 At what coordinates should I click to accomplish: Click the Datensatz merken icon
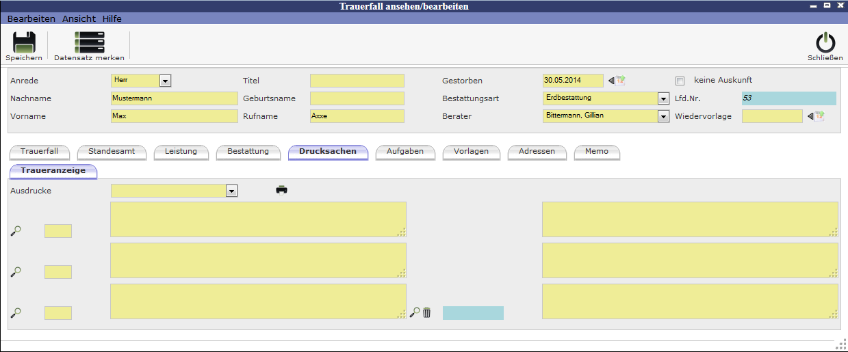point(89,43)
